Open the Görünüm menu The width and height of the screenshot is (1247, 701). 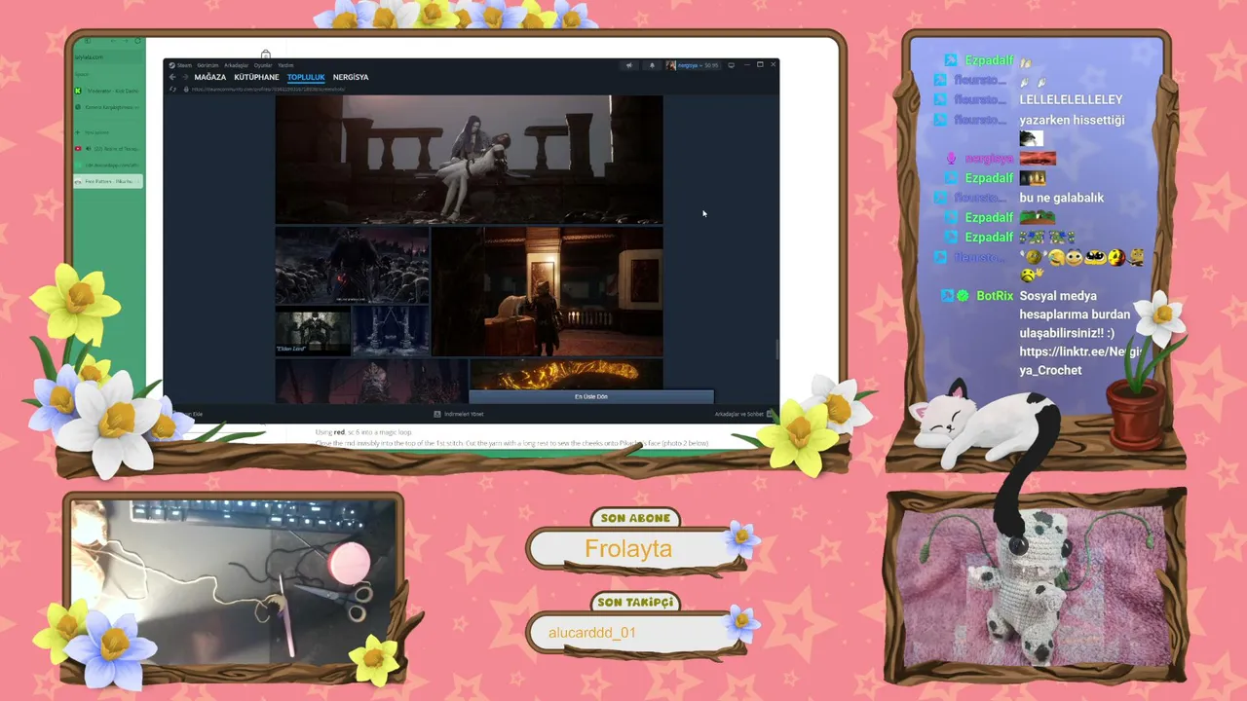208,65
